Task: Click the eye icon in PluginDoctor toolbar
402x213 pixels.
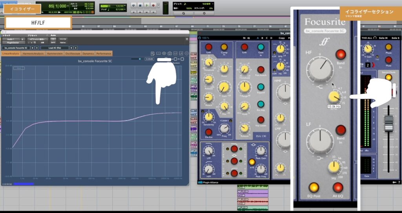Action: [164, 53]
